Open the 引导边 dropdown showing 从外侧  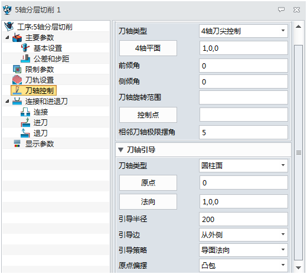pos(243,234)
